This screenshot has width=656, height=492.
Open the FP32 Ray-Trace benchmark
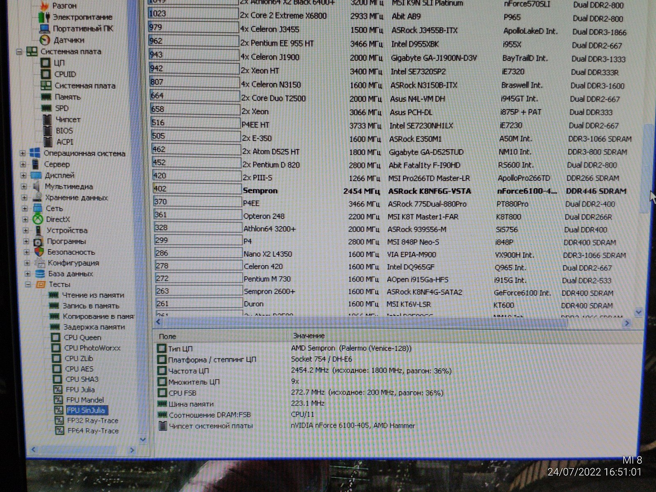(93, 421)
